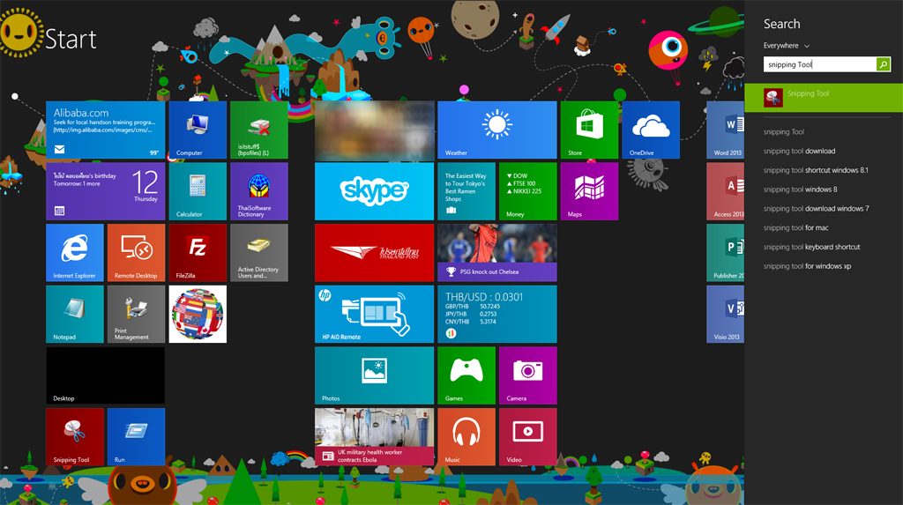Open the Tokyo ramen travel tile

466,191
